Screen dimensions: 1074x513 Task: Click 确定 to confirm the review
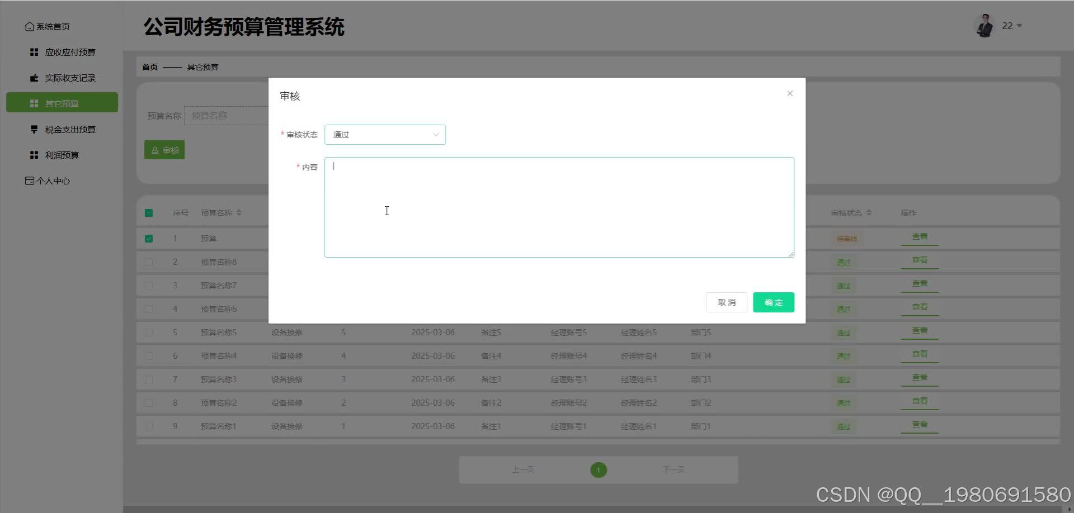[x=774, y=302]
